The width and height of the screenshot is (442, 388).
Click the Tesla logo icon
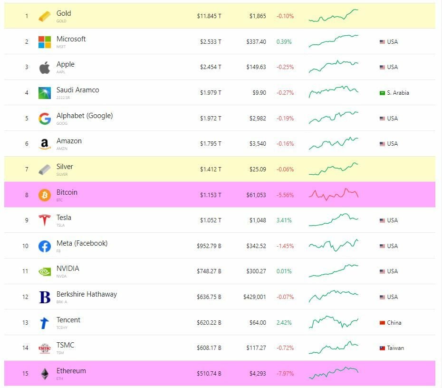(x=45, y=220)
